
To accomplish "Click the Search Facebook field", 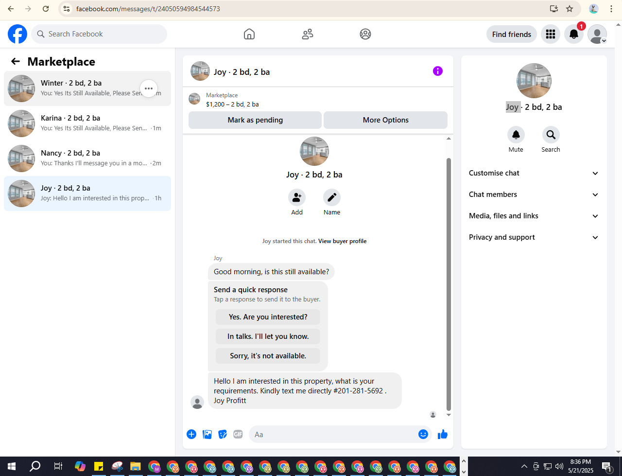I will (100, 34).
